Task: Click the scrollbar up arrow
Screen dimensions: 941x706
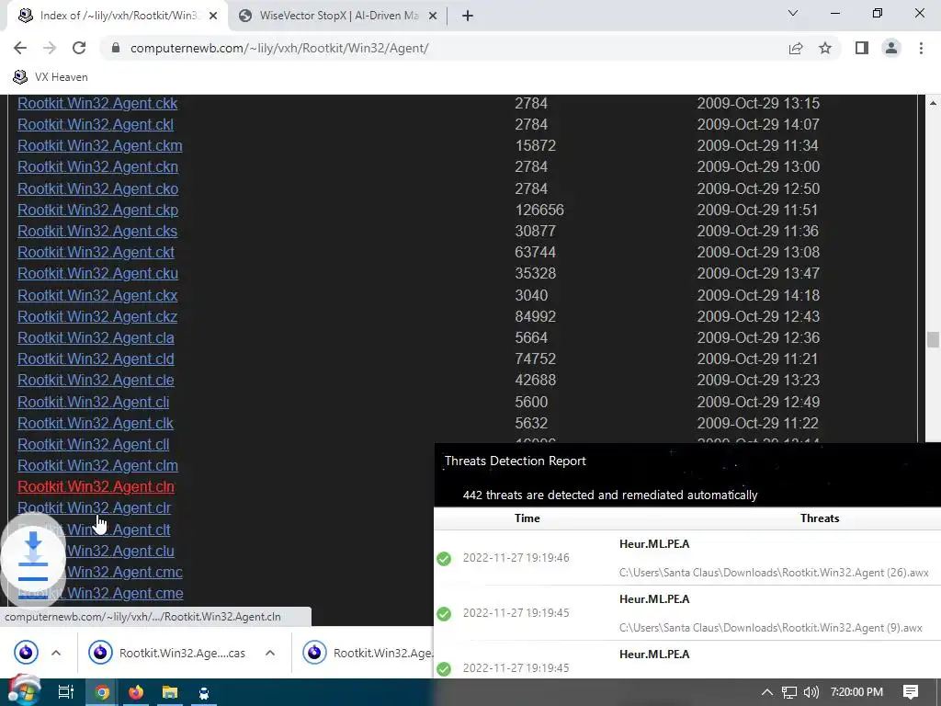Action: click(x=932, y=103)
